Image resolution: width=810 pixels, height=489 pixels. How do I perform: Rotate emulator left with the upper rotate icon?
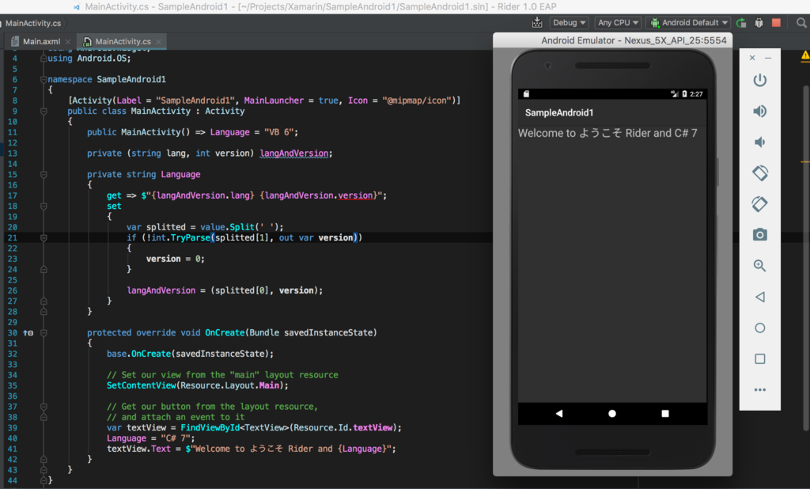pos(760,172)
